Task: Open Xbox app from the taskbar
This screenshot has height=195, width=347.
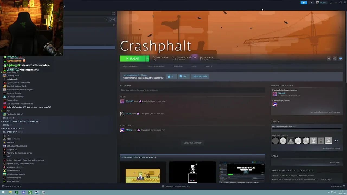Action: [x=30, y=192]
